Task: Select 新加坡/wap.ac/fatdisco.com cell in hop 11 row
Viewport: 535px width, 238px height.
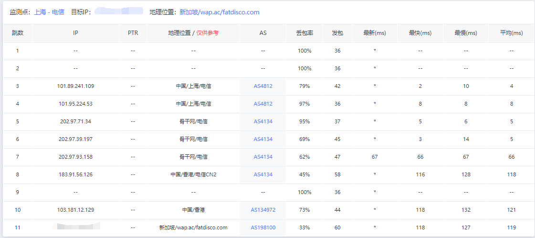Action: tap(193, 227)
